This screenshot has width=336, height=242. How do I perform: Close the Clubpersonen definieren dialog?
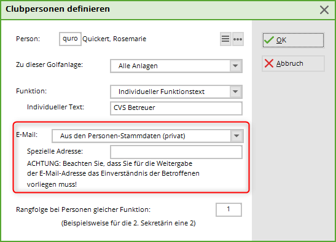(x=324, y=10)
